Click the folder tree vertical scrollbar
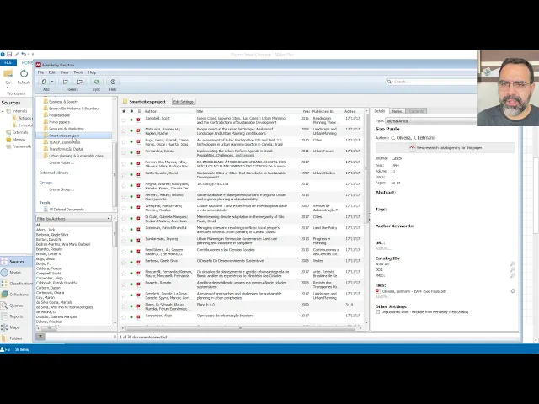The image size is (539, 404). [115, 174]
